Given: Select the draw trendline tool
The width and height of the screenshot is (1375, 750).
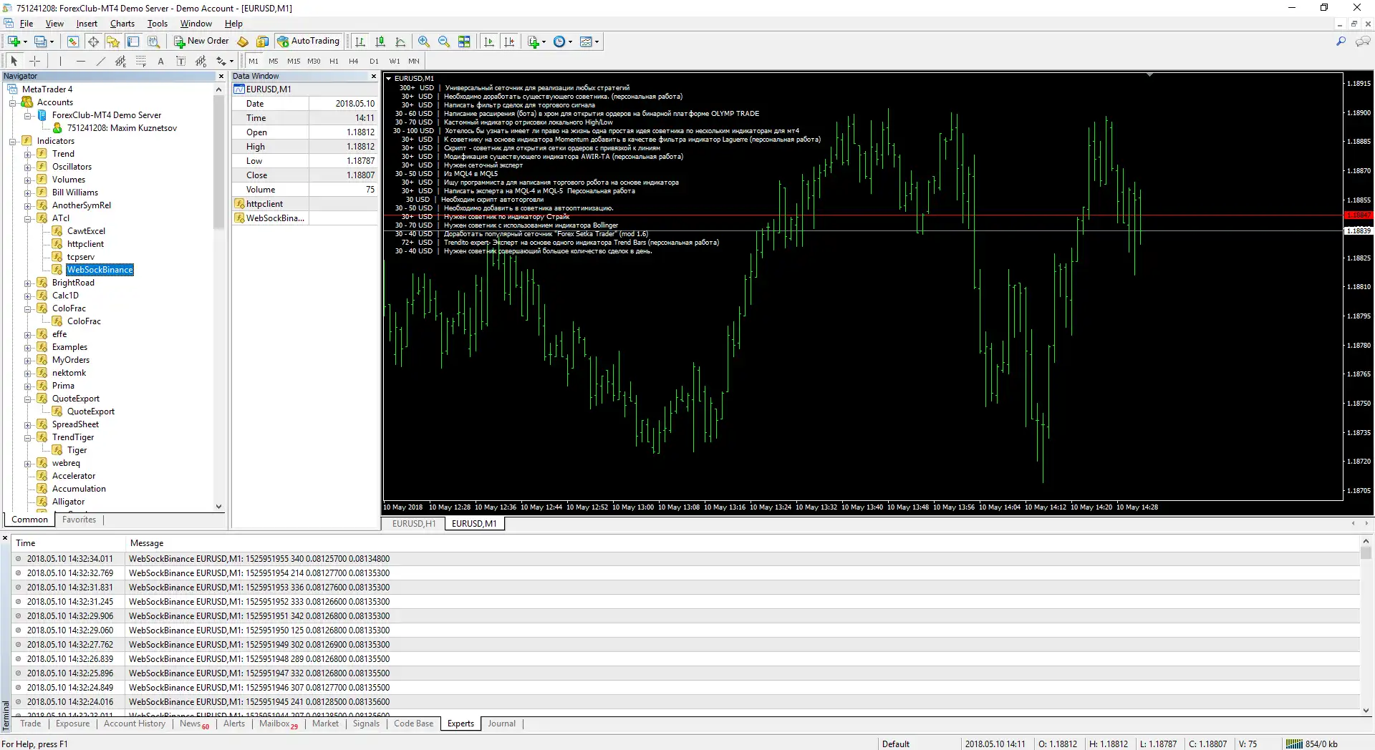Looking at the screenshot, I should (x=101, y=62).
